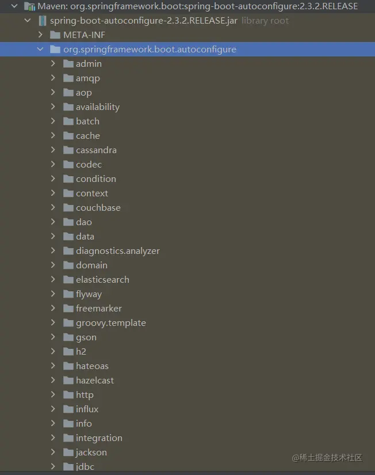The width and height of the screenshot is (375, 475).
Task: Expand the admin package
Action: pos(53,63)
